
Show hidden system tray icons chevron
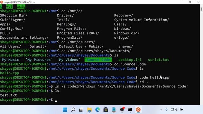161,110
